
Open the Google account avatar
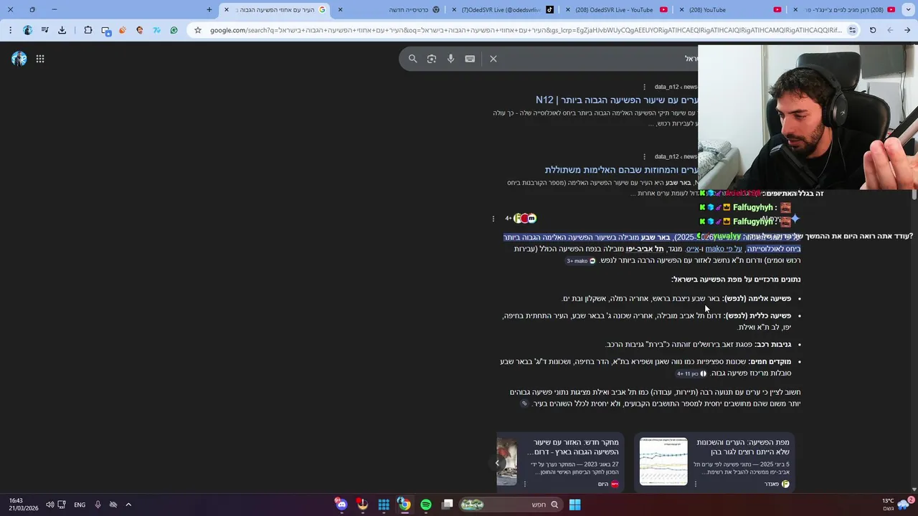(x=19, y=59)
